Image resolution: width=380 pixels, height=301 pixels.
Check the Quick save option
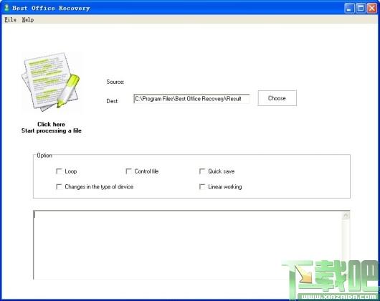point(202,171)
